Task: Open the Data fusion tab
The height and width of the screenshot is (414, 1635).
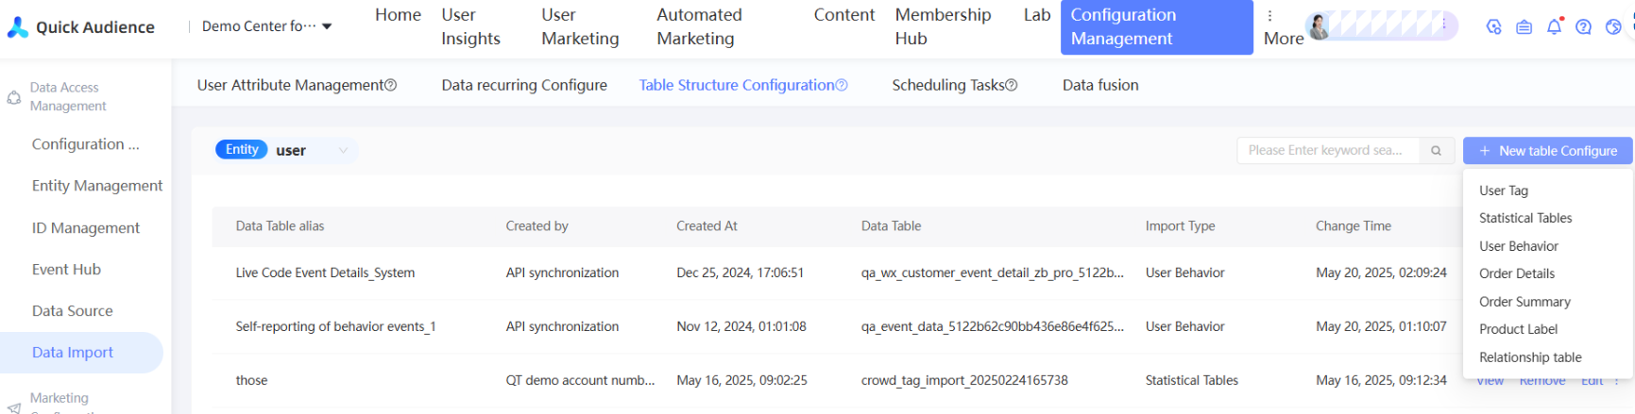Action: point(1100,86)
